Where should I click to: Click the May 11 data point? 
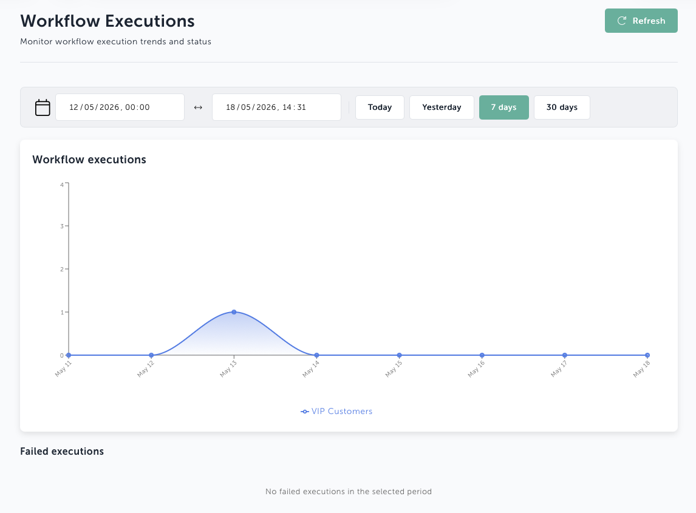(69, 355)
